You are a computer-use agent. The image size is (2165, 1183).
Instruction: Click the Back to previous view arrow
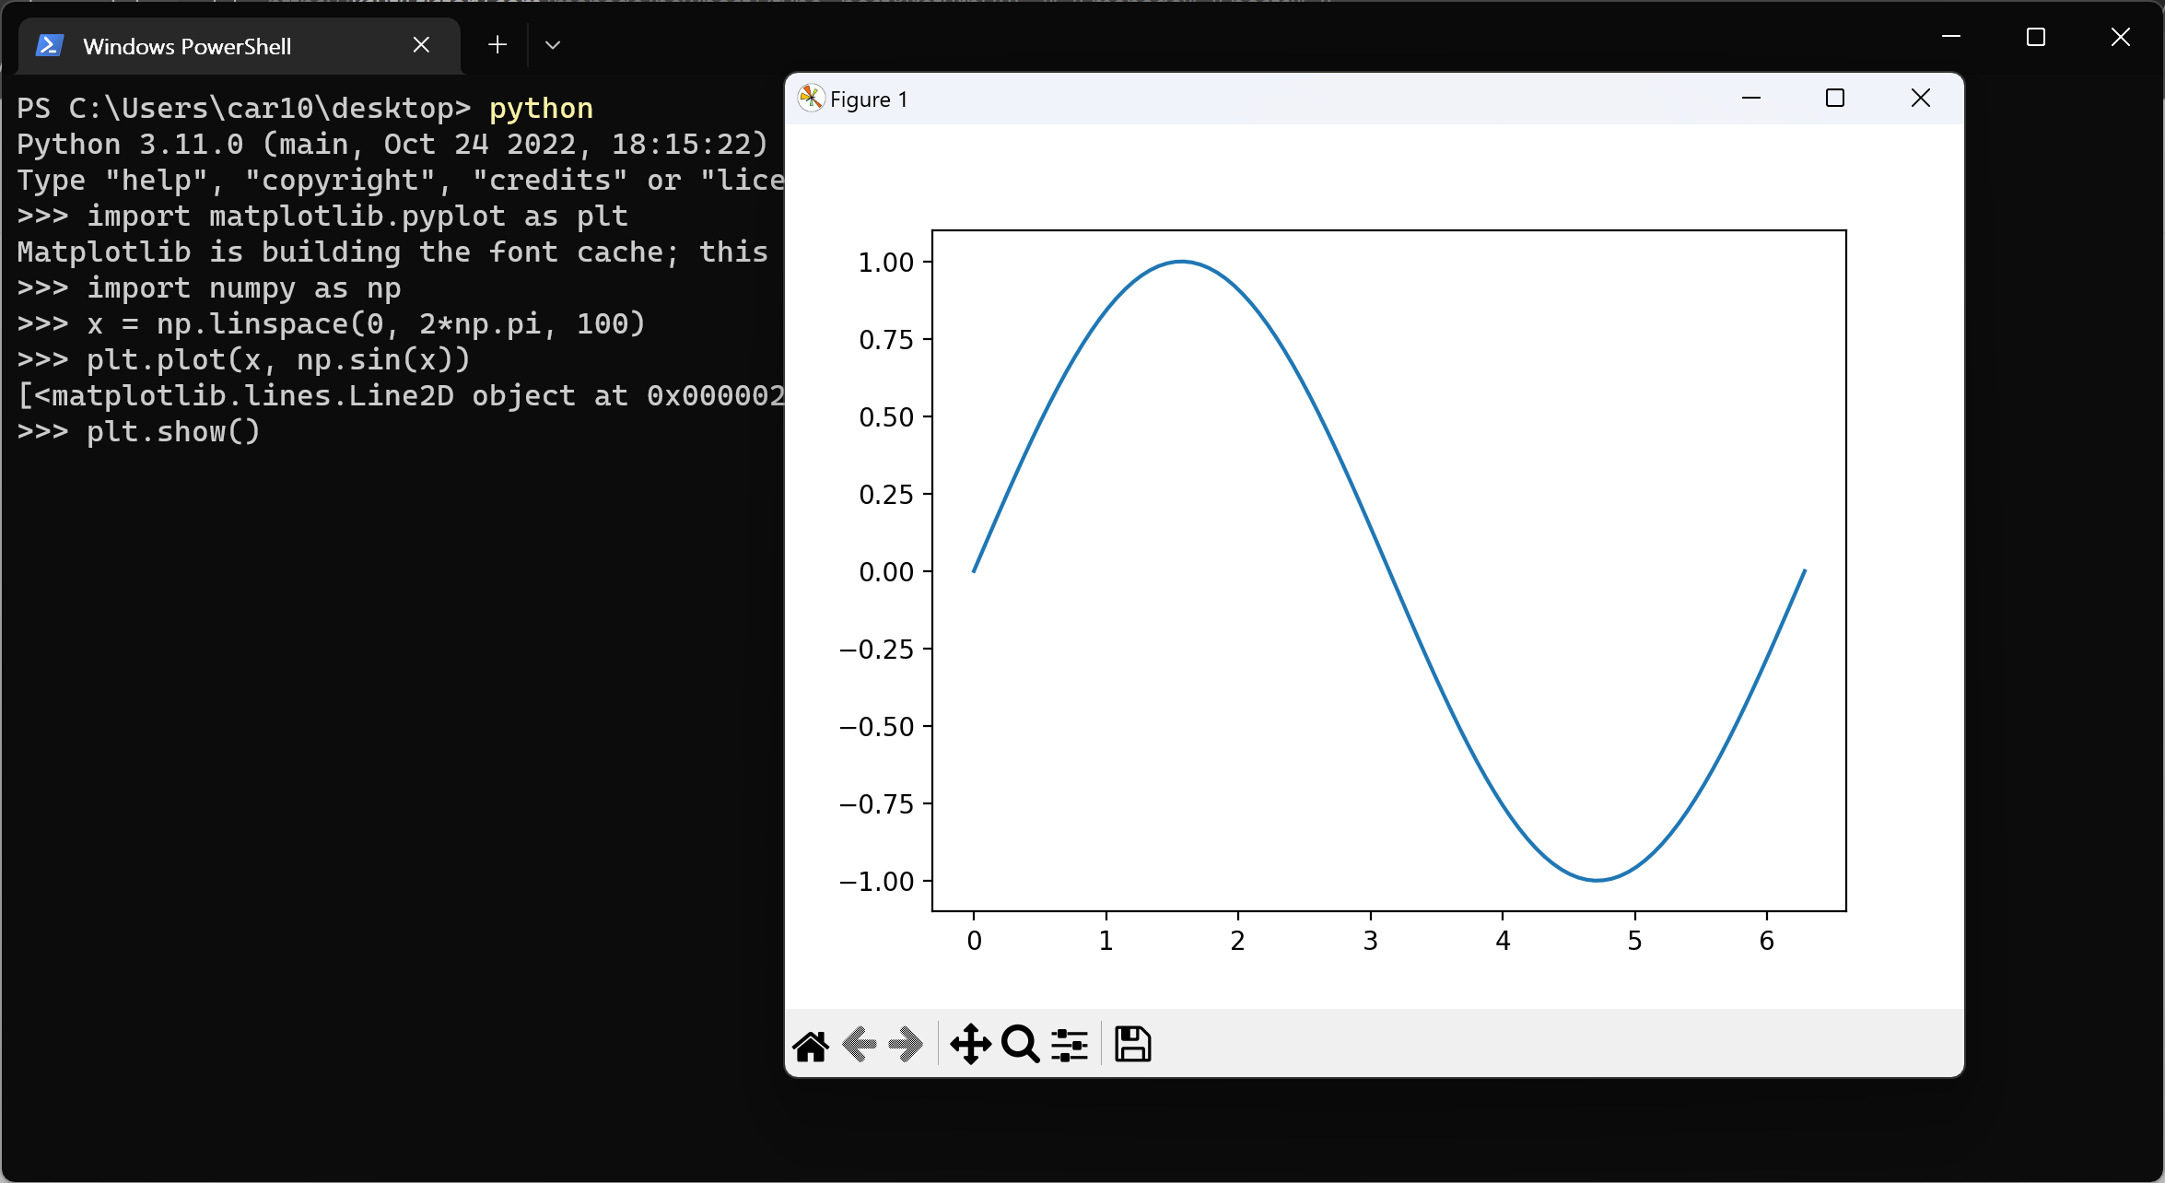pos(859,1045)
